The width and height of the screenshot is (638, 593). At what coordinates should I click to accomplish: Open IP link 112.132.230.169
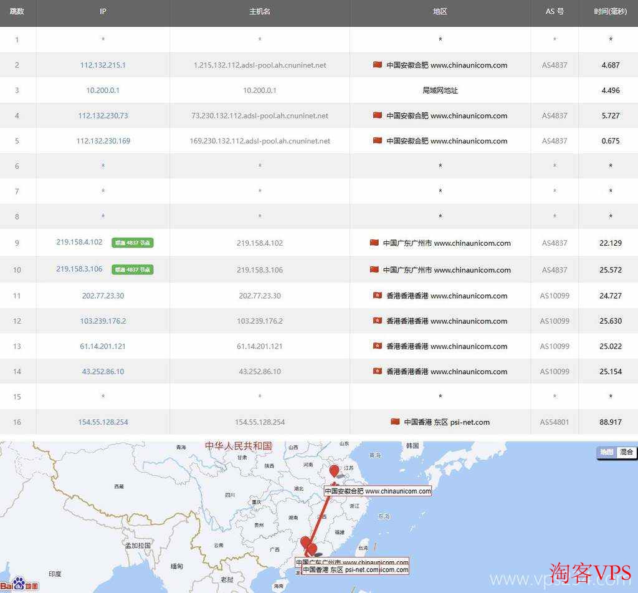pos(103,141)
